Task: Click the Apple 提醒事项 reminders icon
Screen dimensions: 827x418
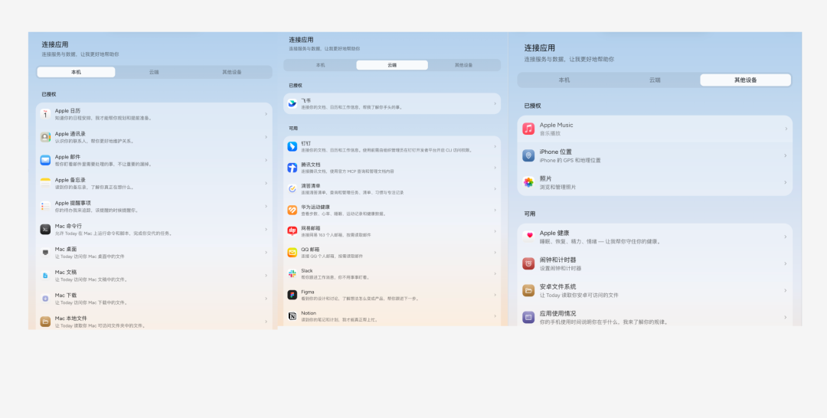Action: (45, 206)
